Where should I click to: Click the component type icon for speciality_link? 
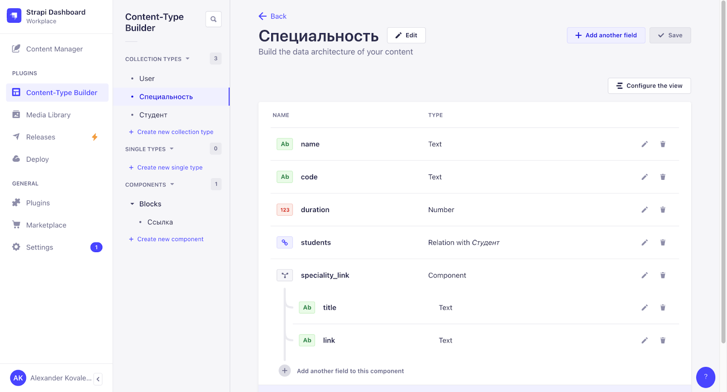coord(285,275)
